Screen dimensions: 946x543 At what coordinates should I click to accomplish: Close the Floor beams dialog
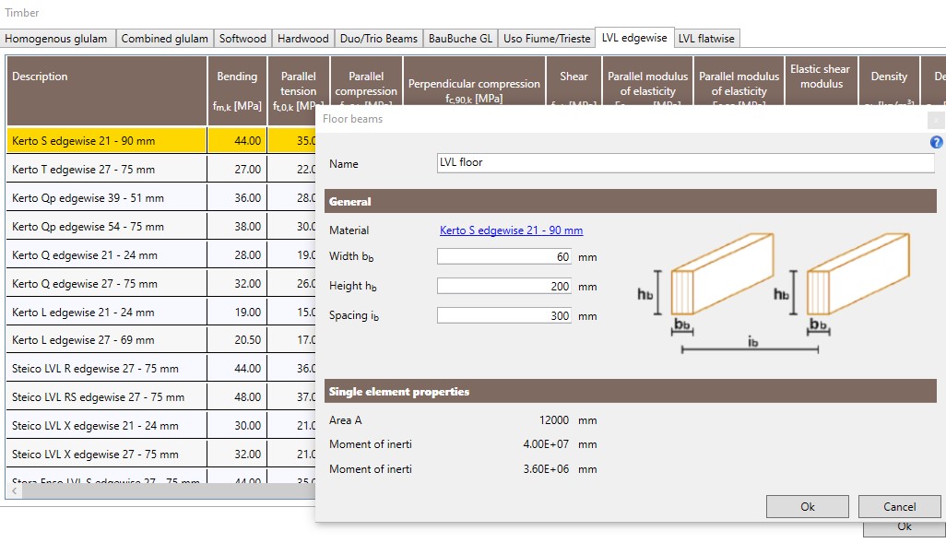[936, 120]
